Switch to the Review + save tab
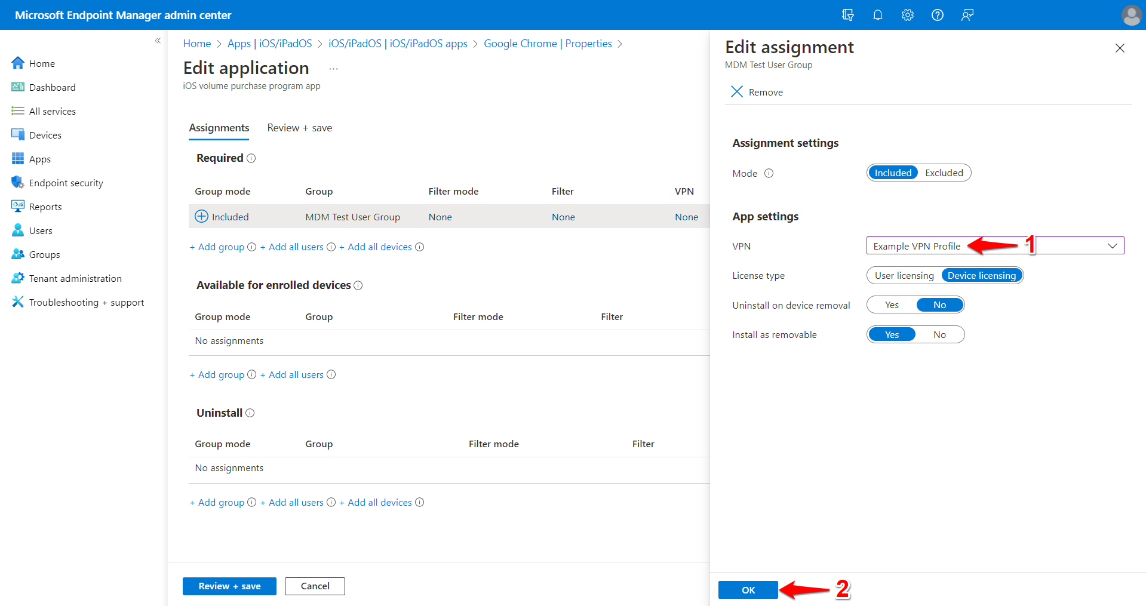This screenshot has width=1146, height=606. click(299, 127)
